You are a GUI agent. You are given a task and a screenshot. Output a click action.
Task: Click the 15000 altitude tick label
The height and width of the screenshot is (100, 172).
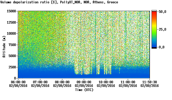(11, 11)
